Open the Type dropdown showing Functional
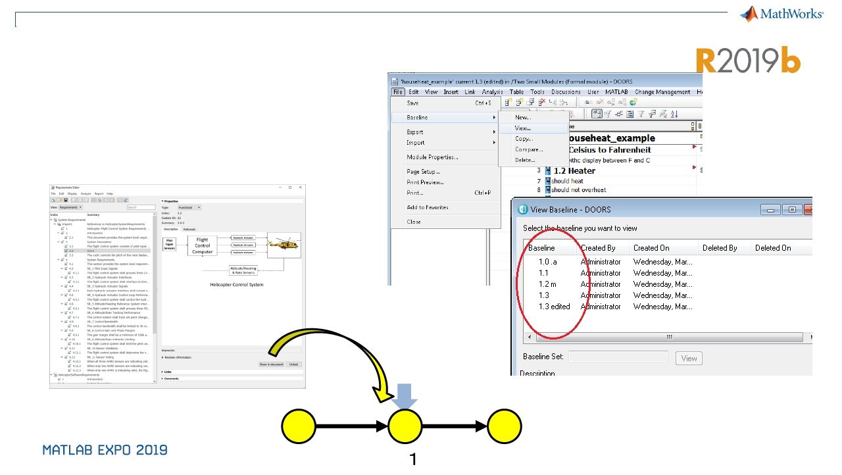 [189, 207]
